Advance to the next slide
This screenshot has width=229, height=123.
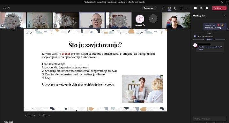click(39, 116)
